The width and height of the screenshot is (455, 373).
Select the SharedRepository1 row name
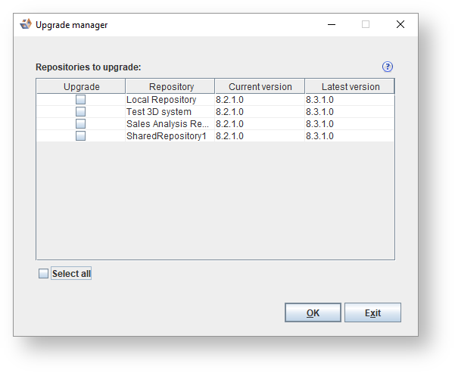[167, 136]
